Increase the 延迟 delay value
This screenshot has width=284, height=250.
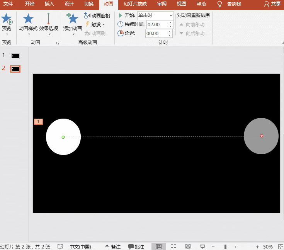169,32
